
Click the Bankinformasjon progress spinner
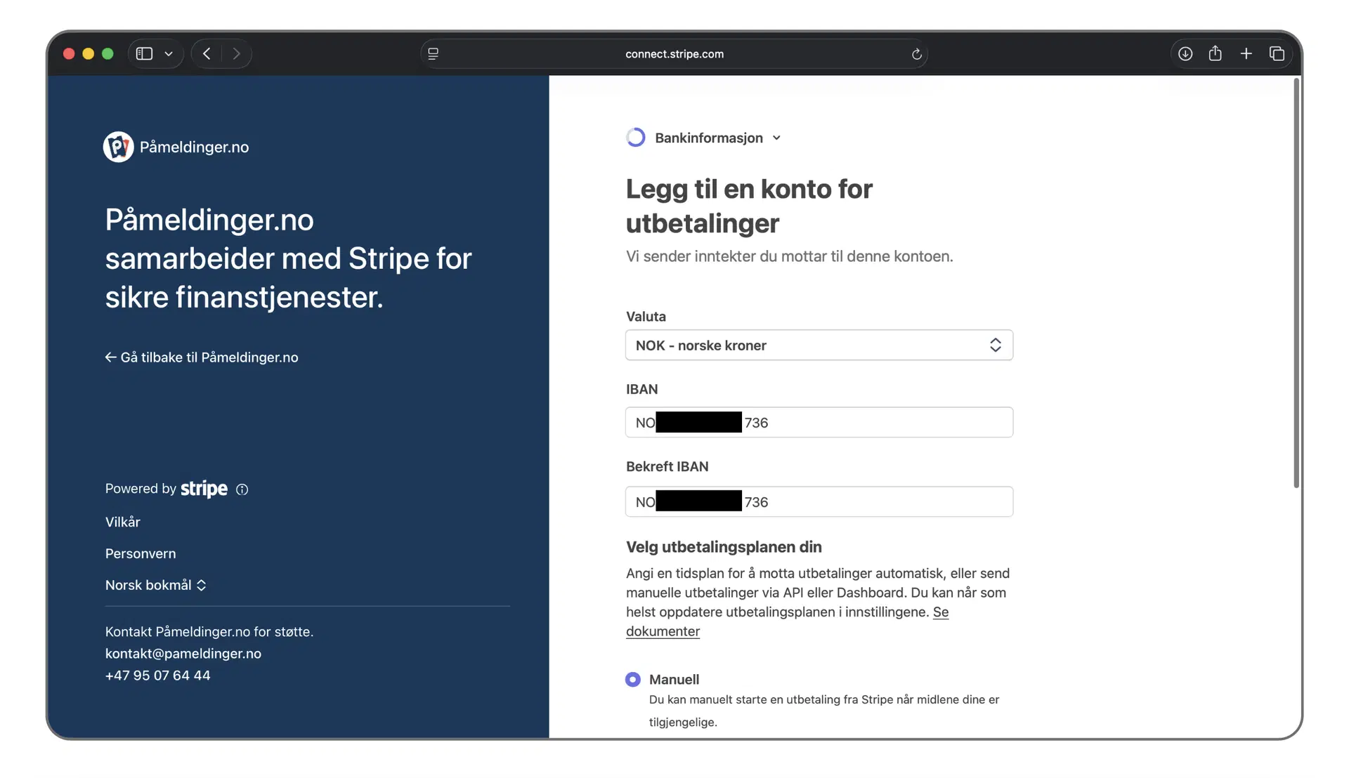coord(636,137)
